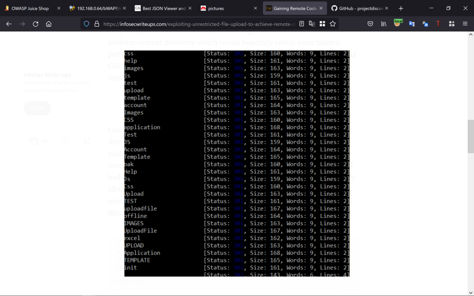Open tracking protection shield info
Screen dimensions: 474x296
pyautogui.click(x=87, y=24)
